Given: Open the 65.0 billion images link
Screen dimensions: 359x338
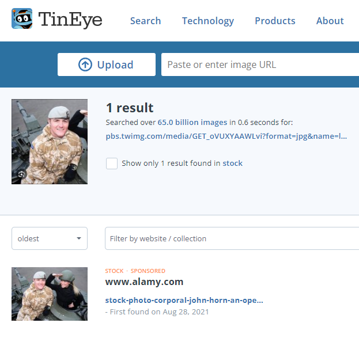Looking at the screenshot, I should tap(192, 123).
